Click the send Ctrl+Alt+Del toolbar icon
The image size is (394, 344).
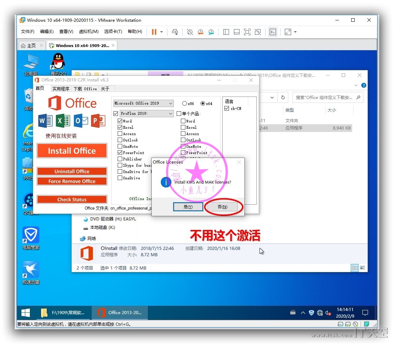(175, 32)
